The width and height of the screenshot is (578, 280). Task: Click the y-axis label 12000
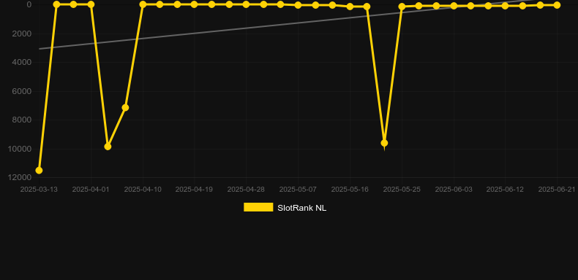click(x=22, y=177)
